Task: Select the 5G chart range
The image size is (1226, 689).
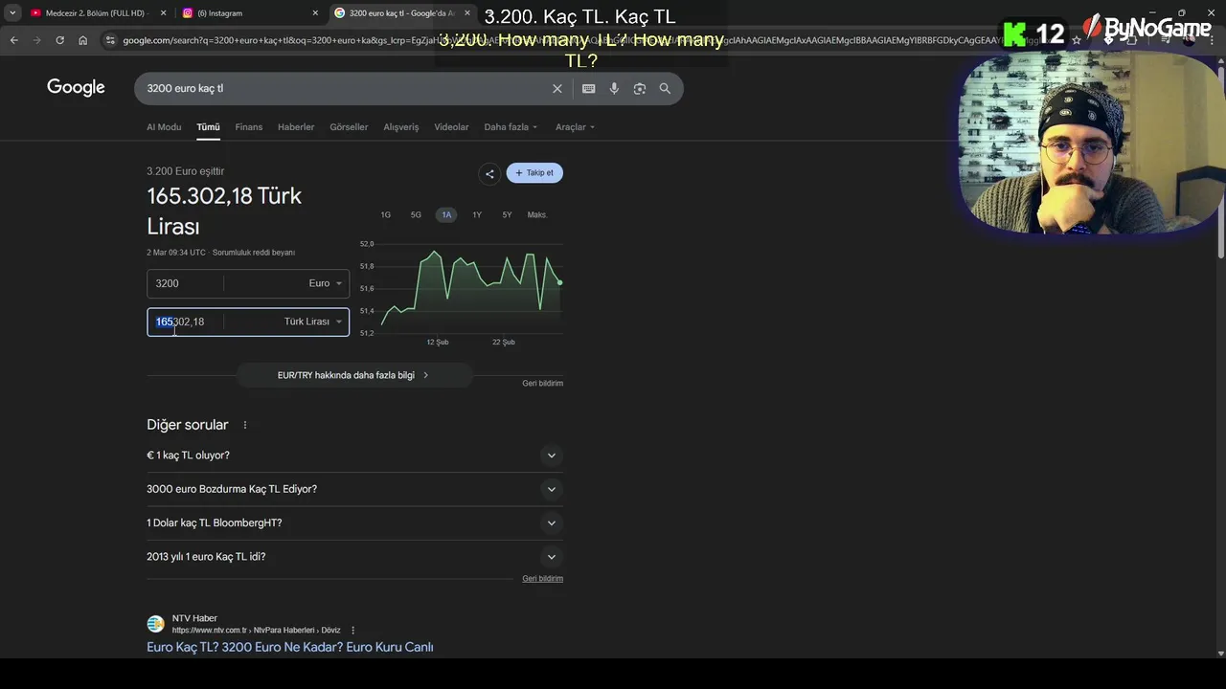Action: coord(416,215)
